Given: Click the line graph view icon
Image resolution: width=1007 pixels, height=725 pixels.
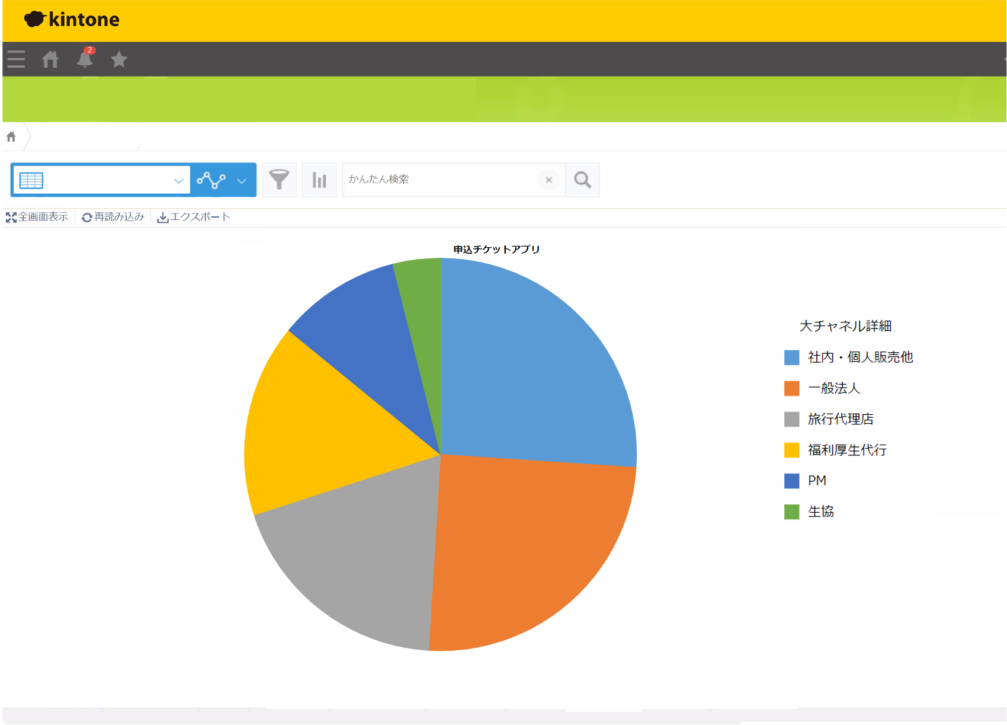Looking at the screenshot, I should point(211,180).
